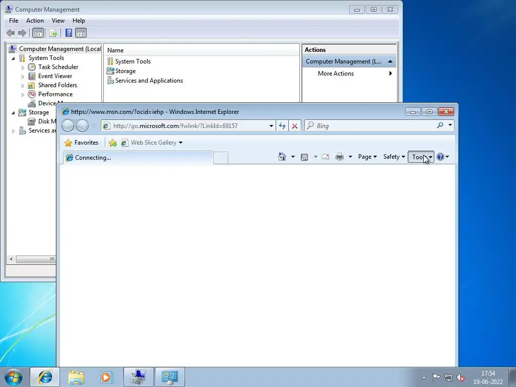Toggle Show/Hide Action Pane toolbar icon
The height and width of the screenshot is (387, 516).
[81, 33]
